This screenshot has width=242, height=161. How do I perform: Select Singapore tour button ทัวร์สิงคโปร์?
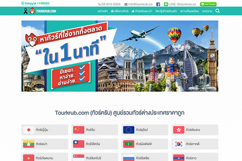coord(95,157)
